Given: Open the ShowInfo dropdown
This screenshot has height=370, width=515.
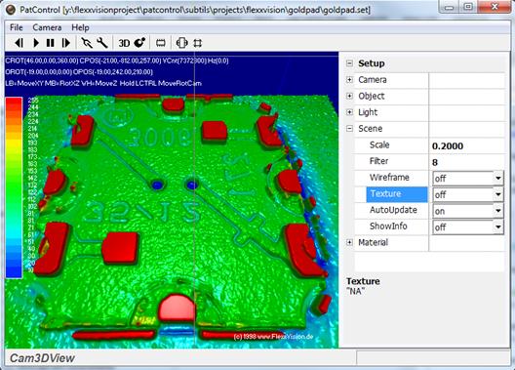Looking at the screenshot, I should point(497,227).
